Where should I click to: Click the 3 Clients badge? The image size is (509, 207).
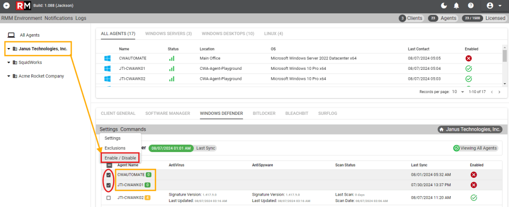(411, 18)
